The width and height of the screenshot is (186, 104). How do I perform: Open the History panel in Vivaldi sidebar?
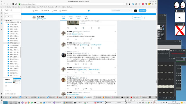(1, 20)
